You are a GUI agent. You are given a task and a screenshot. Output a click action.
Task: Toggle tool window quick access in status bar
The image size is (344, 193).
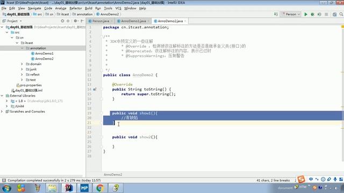coord(4,180)
